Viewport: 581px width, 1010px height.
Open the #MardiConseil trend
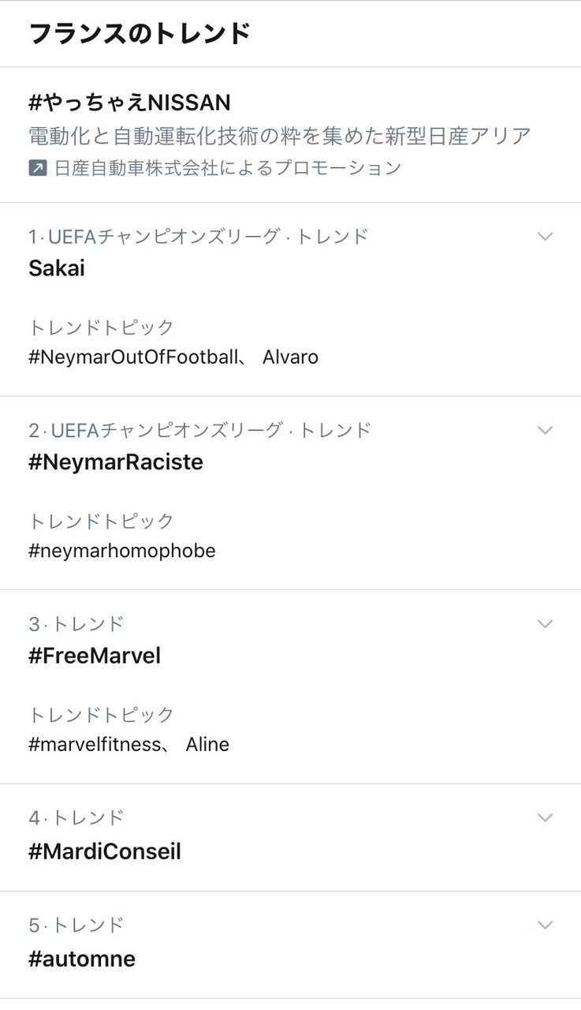click(x=105, y=851)
